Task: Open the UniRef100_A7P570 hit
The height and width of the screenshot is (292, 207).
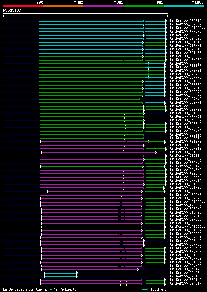Action: tap(186, 32)
